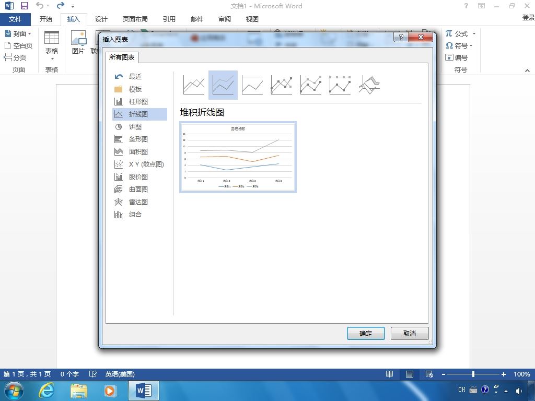This screenshot has height=401, width=535.
Task: Switch to the 引用 ribbon tab
Action: coord(169,19)
